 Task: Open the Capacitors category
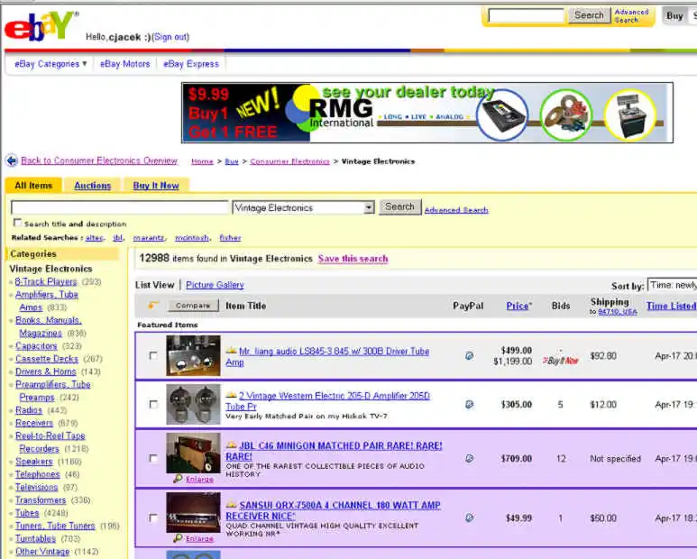[36, 345]
